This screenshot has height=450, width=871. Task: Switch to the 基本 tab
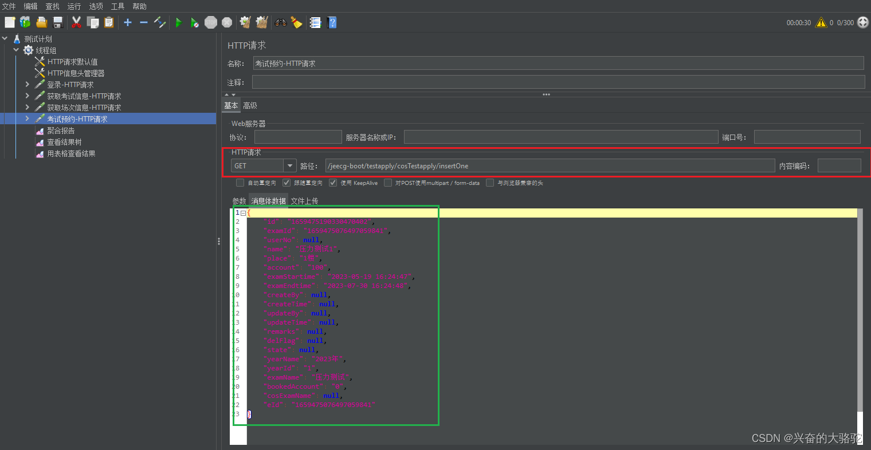(231, 105)
